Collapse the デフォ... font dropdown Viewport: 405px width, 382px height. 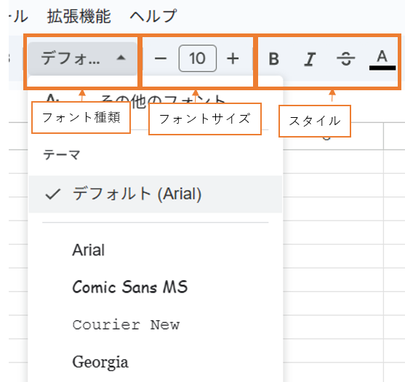click(x=83, y=59)
